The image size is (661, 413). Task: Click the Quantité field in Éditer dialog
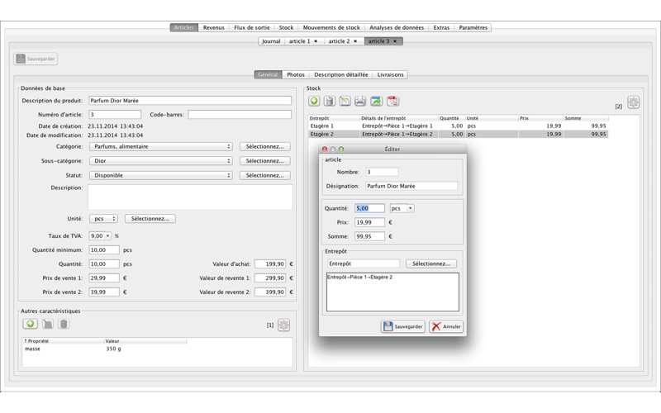click(x=369, y=209)
